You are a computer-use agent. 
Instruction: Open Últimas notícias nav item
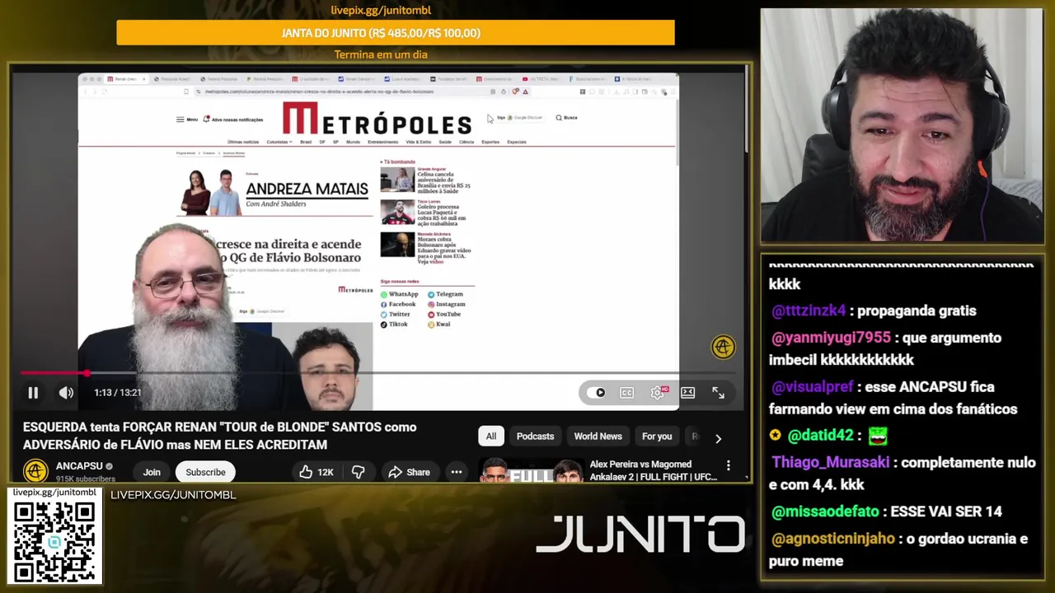click(243, 142)
